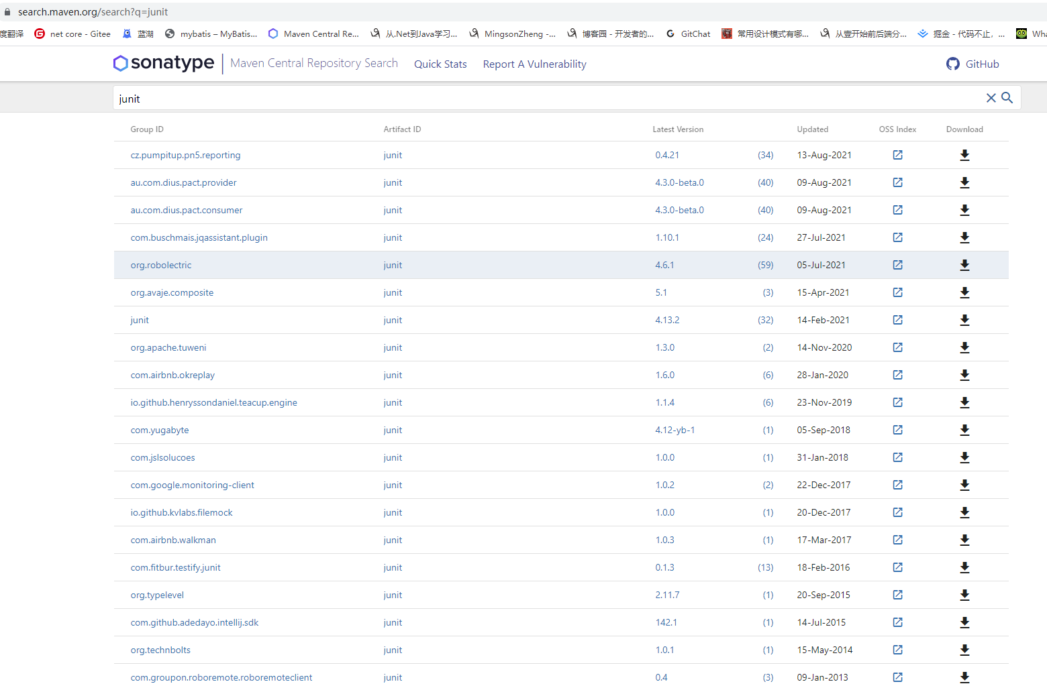
Task: Open the cz.pumpitup.pn5.reporting group link
Action: click(185, 155)
